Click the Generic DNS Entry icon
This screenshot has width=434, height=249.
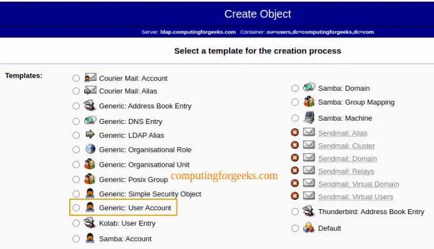(90, 121)
